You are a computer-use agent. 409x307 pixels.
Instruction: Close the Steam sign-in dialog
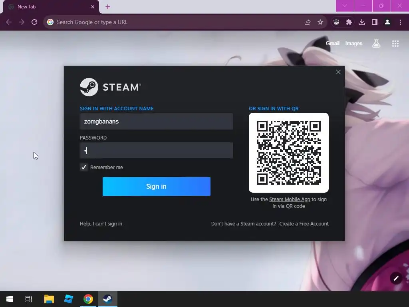(338, 72)
